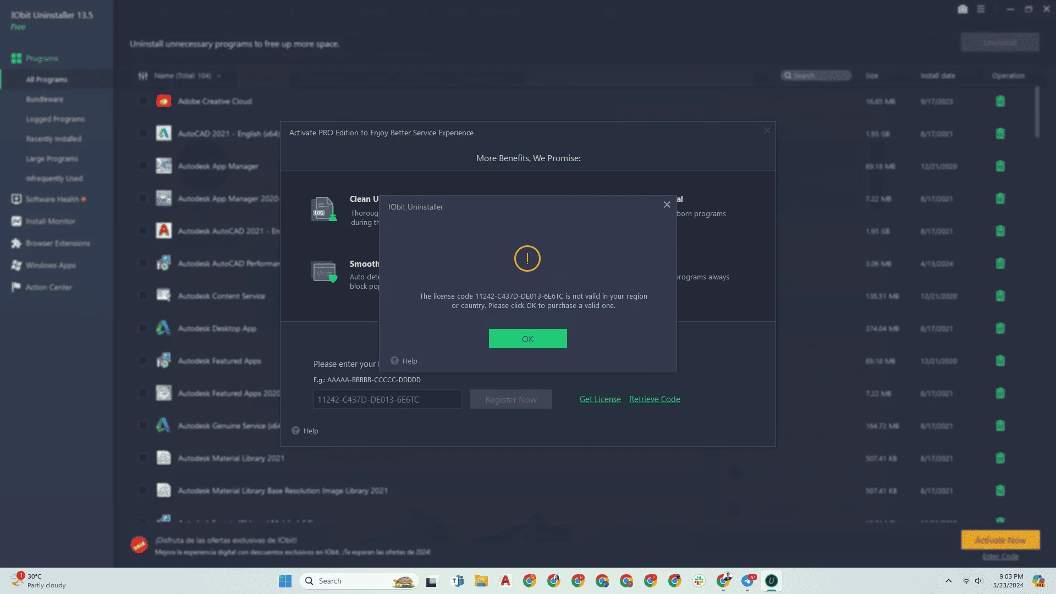Select Programs section in the sidebar
Image resolution: width=1056 pixels, height=594 pixels.
click(x=42, y=58)
